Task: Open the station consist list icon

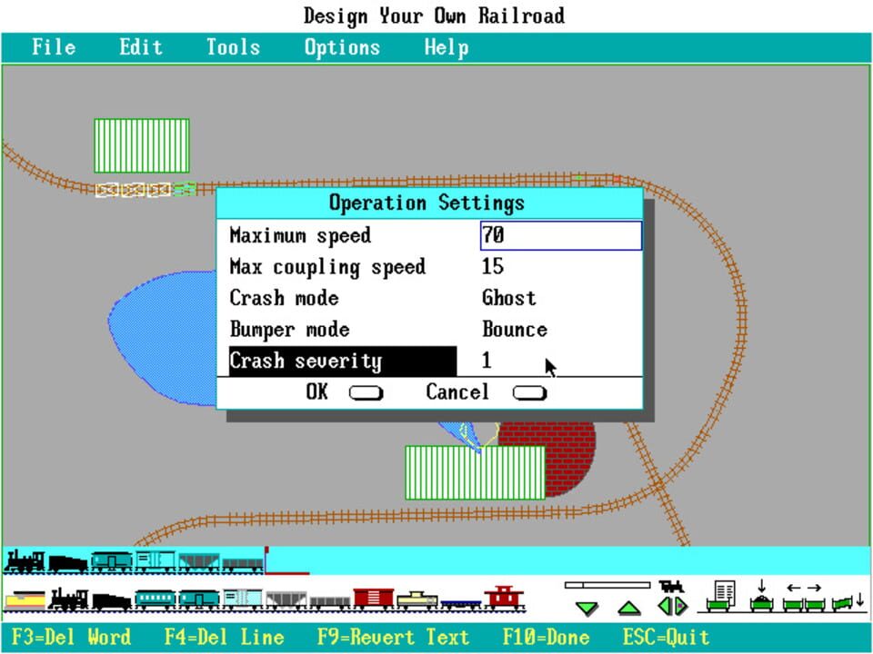Action: (723, 595)
